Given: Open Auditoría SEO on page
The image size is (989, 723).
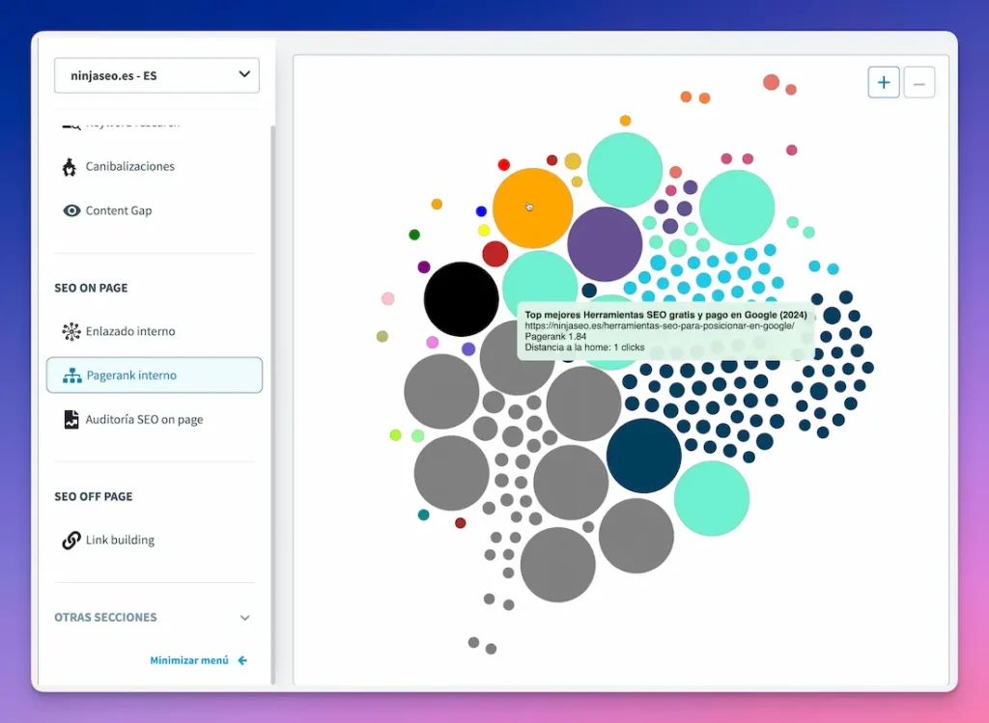Looking at the screenshot, I should tap(144, 420).
